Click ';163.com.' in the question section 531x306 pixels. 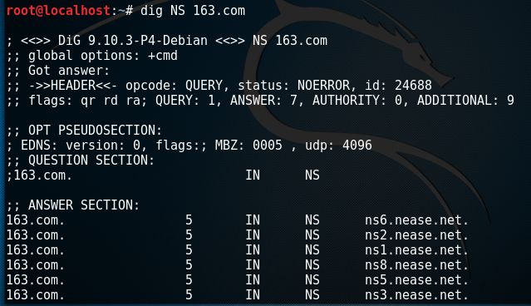click(39, 175)
